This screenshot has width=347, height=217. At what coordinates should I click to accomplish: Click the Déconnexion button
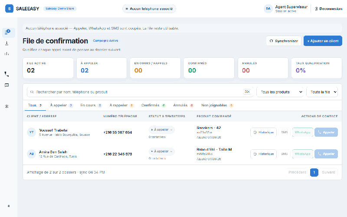click(x=328, y=9)
